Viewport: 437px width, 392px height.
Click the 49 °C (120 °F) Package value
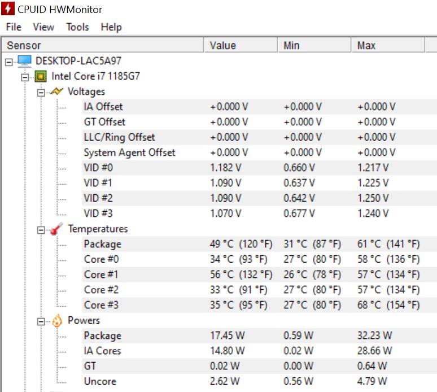click(x=241, y=244)
